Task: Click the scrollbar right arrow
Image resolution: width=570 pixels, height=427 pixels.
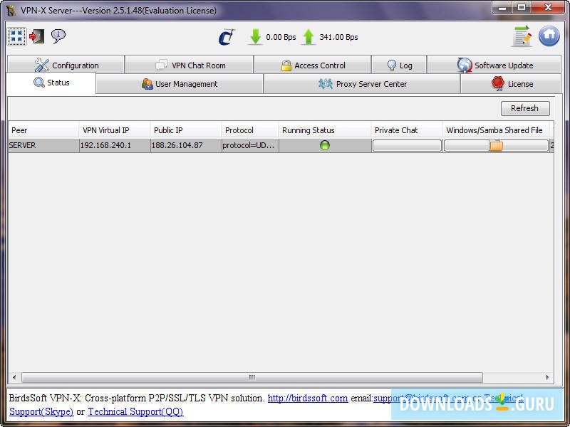Action: tap(547, 377)
